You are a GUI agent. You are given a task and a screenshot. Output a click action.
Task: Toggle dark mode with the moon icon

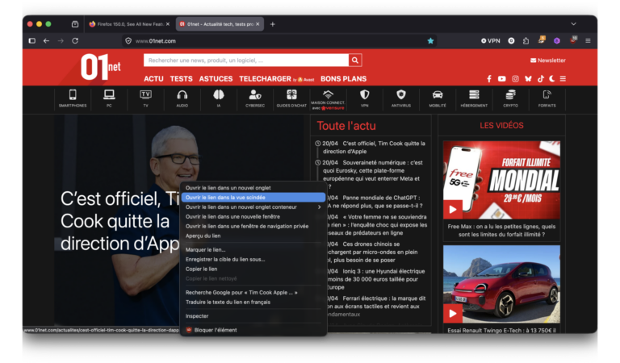point(551,78)
